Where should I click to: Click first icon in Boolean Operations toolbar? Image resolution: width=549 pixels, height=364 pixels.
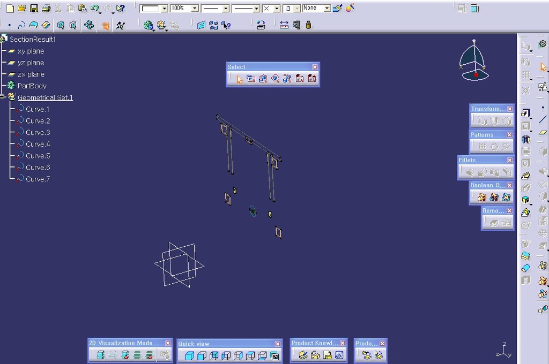pos(481,198)
